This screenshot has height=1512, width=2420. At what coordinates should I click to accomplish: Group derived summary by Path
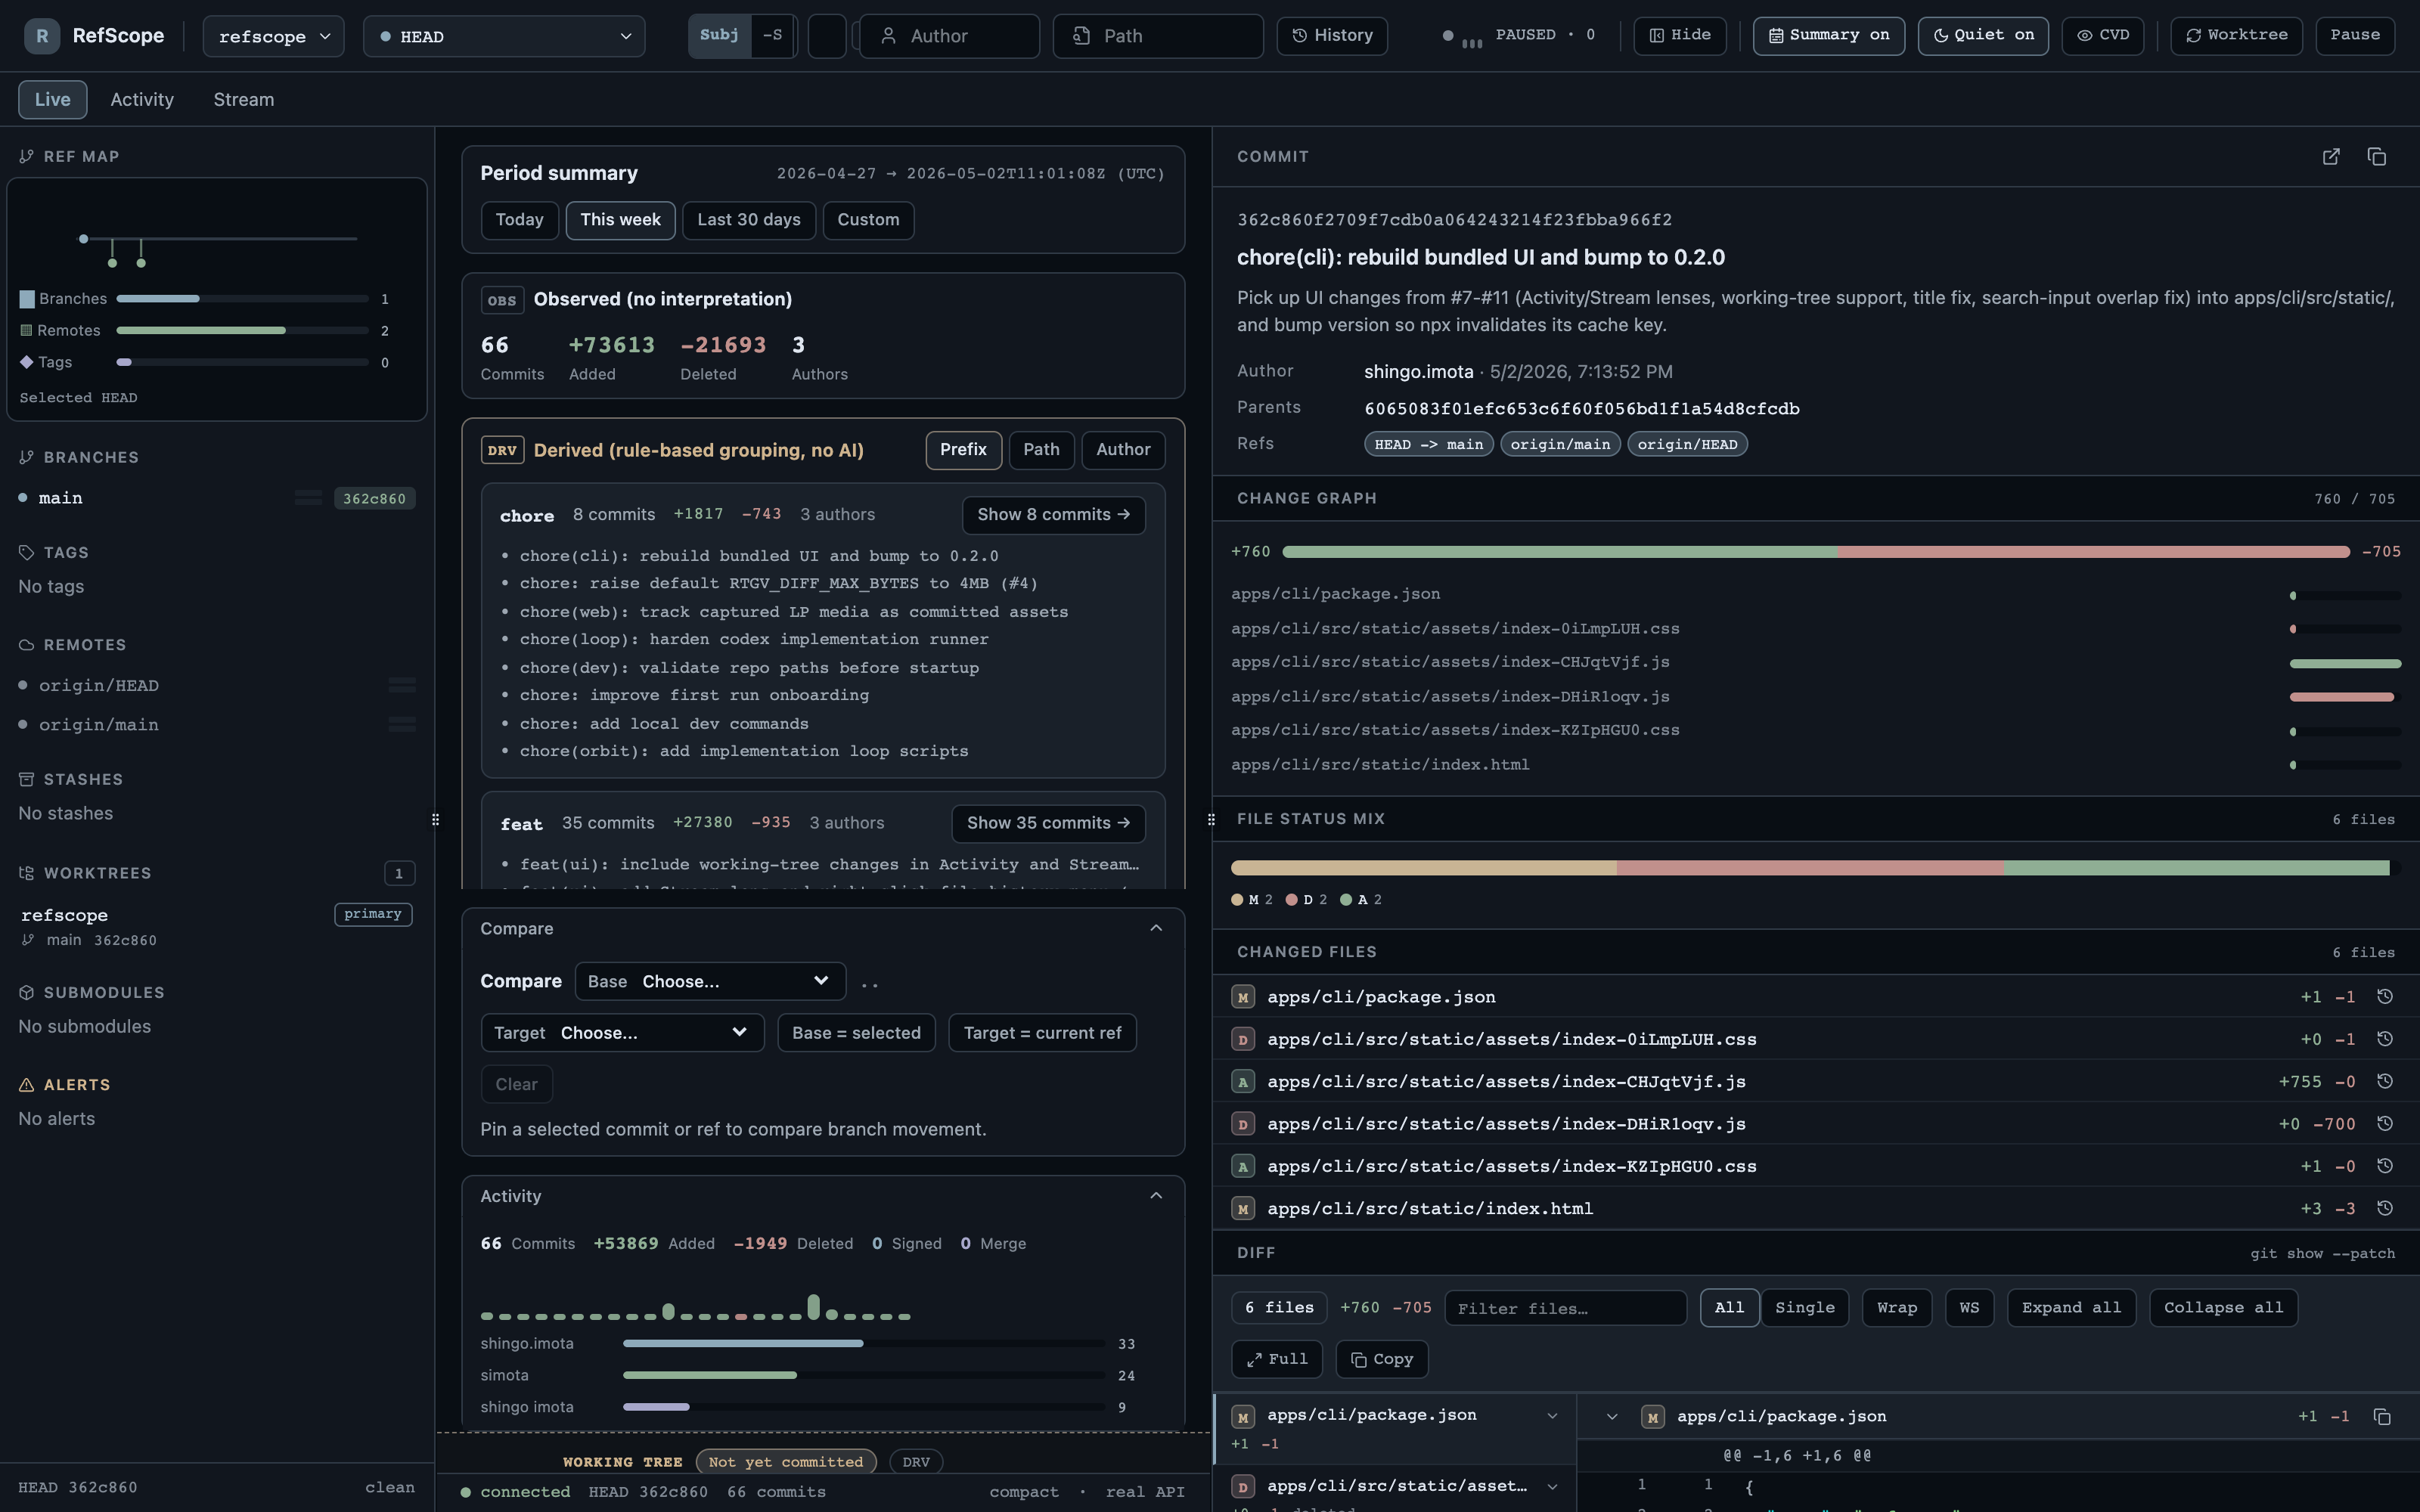pos(1041,450)
